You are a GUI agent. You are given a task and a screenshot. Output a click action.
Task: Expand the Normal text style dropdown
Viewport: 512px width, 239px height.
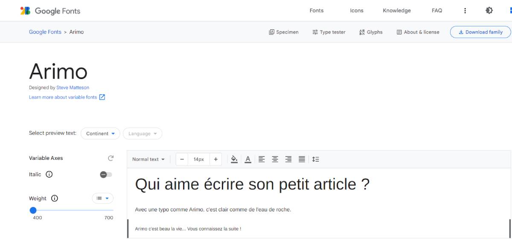148,159
